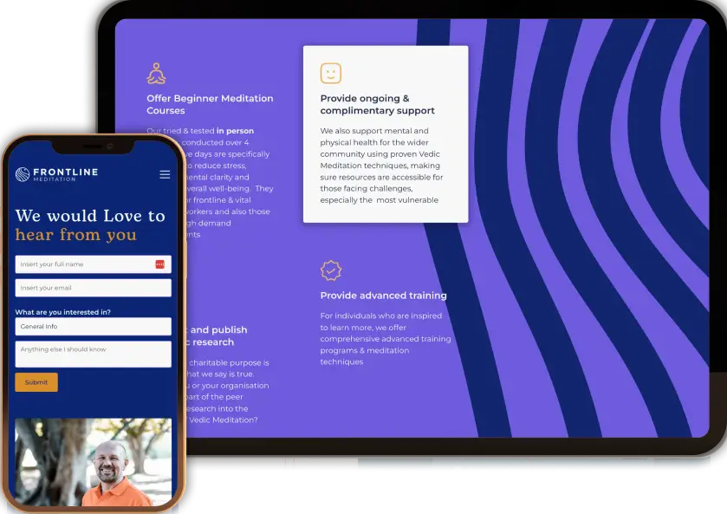Click into the 'Anything else I should know' box
Viewport: 727px width, 514px height.
pos(93,354)
